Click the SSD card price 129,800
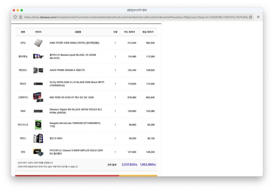 tap(132, 111)
